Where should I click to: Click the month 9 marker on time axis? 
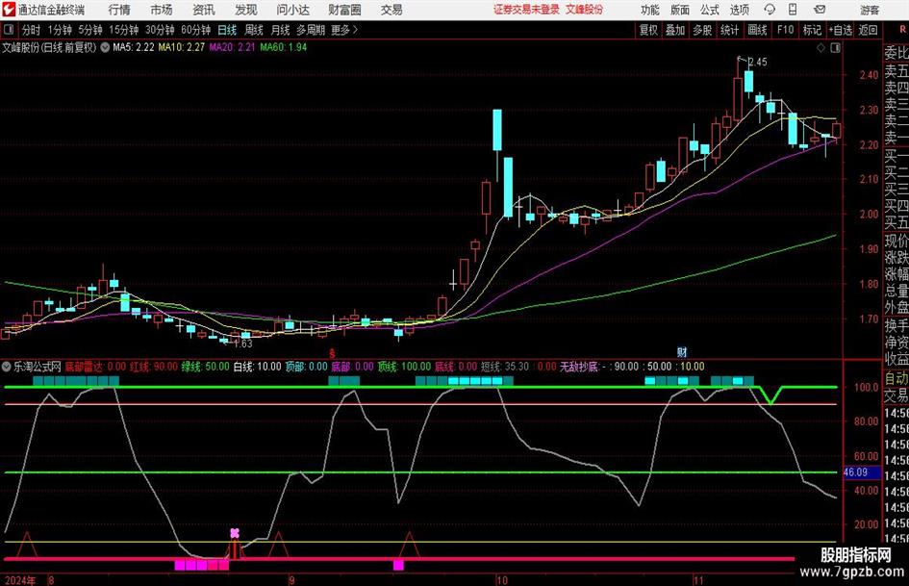[x=291, y=579]
